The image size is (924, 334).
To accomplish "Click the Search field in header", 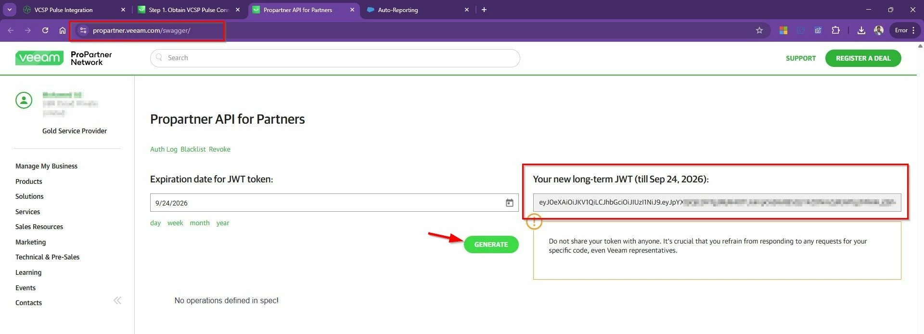I will point(335,58).
